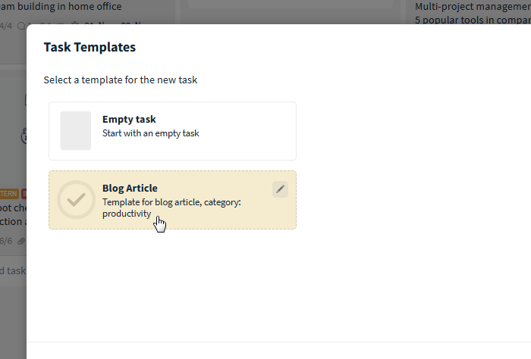Choose the Blog Article template heading
Image resolution: width=531 pixels, height=359 pixels.
(130, 188)
